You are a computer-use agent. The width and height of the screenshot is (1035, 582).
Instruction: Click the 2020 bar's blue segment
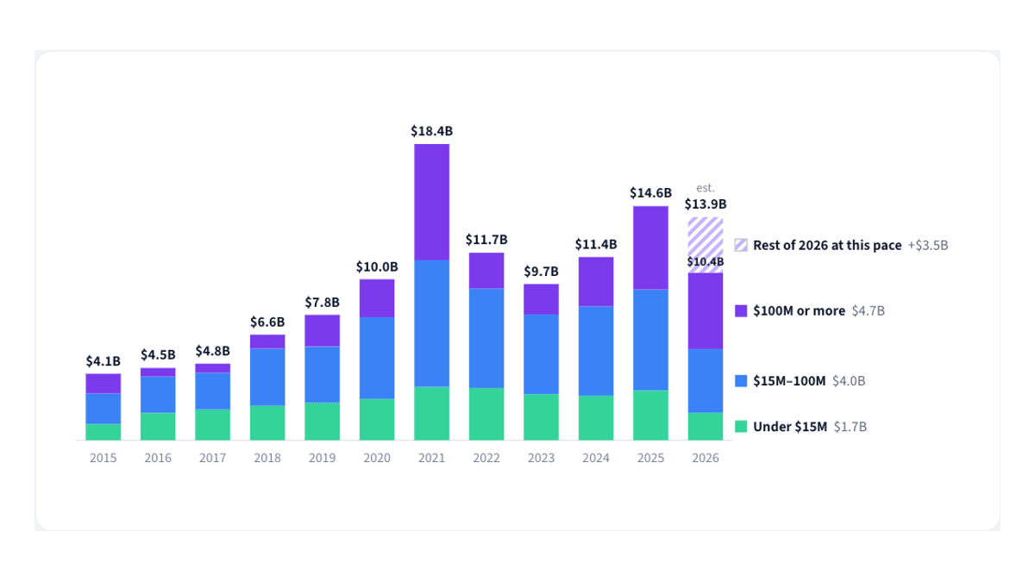(377, 358)
